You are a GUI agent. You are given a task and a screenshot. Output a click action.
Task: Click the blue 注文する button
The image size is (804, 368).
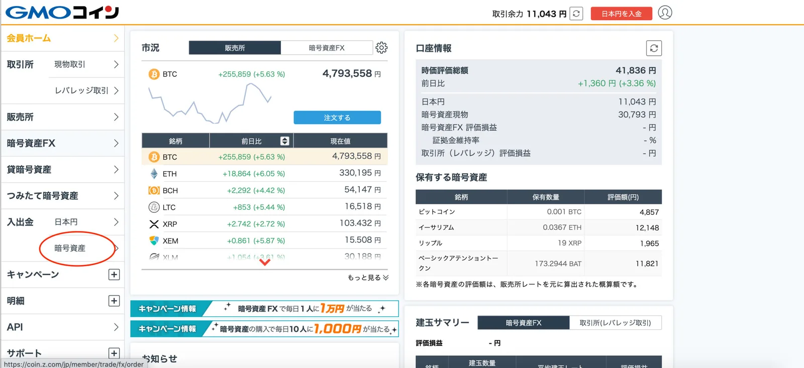click(337, 117)
